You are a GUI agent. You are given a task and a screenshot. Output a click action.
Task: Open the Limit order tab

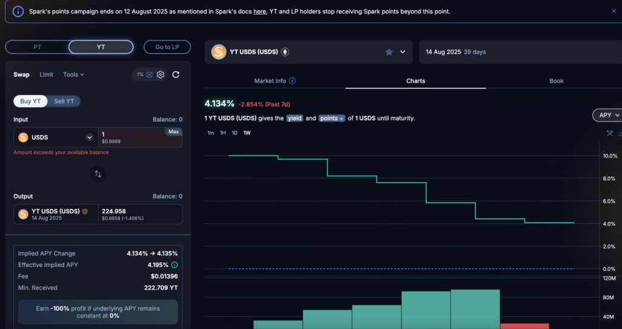point(46,74)
